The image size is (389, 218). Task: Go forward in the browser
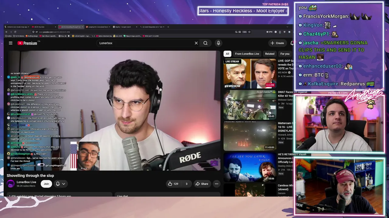point(11,32)
